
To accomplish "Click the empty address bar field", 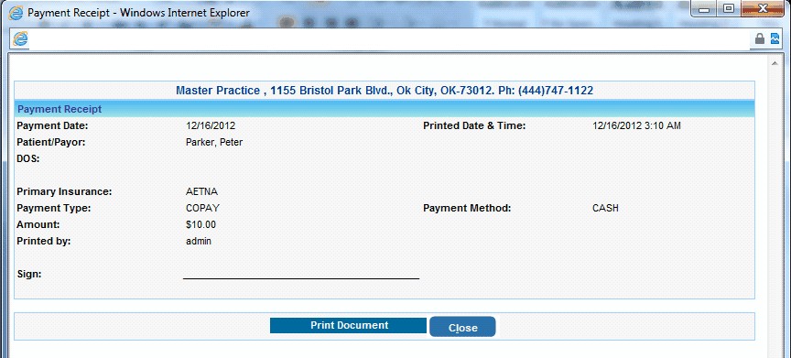I will tap(388, 38).
